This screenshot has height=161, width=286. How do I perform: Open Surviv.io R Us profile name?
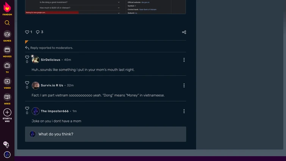52,85
